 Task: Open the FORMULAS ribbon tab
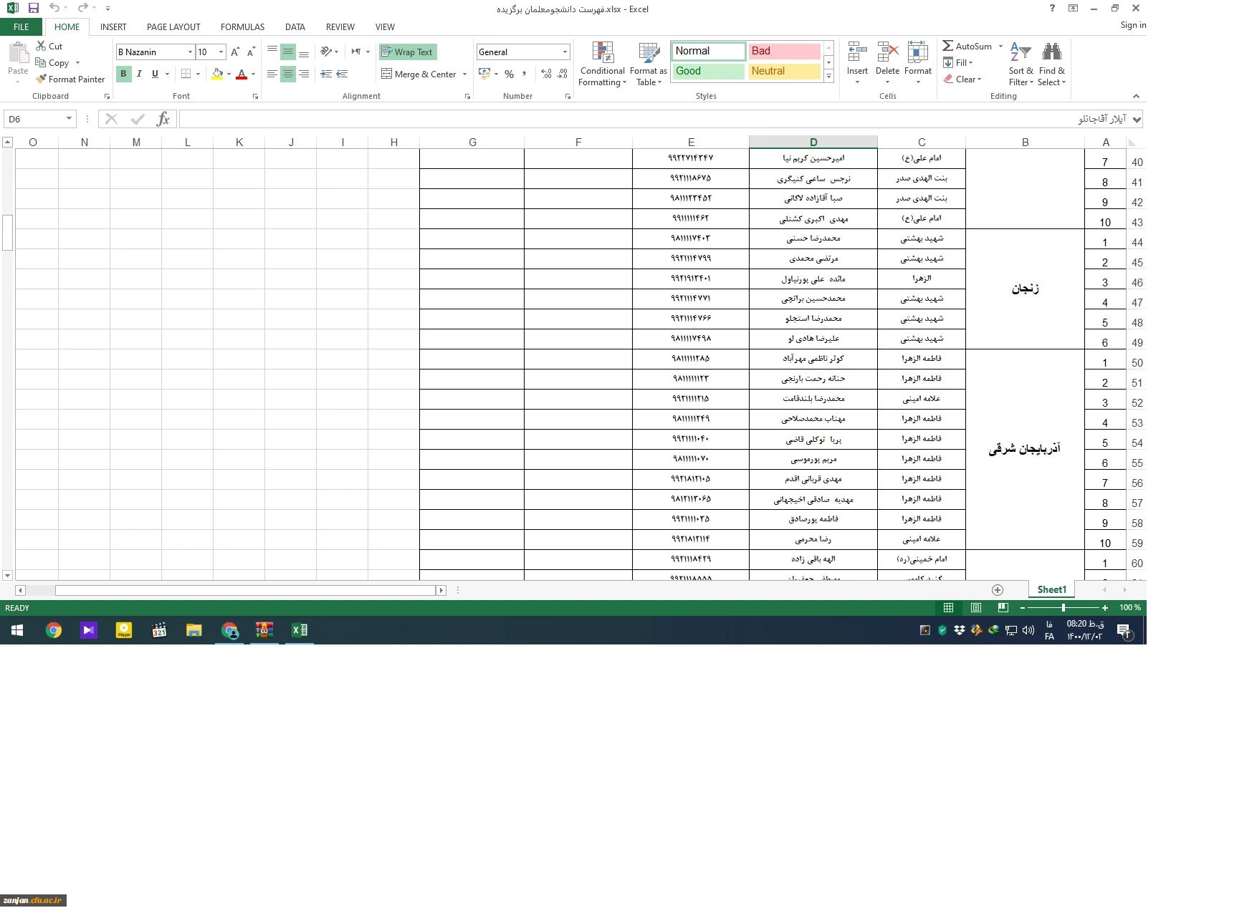(x=242, y=27)
